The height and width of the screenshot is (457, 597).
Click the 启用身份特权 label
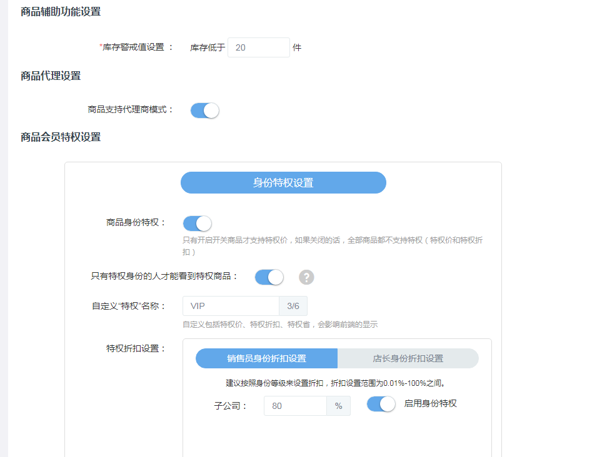[x=430, y=403]
